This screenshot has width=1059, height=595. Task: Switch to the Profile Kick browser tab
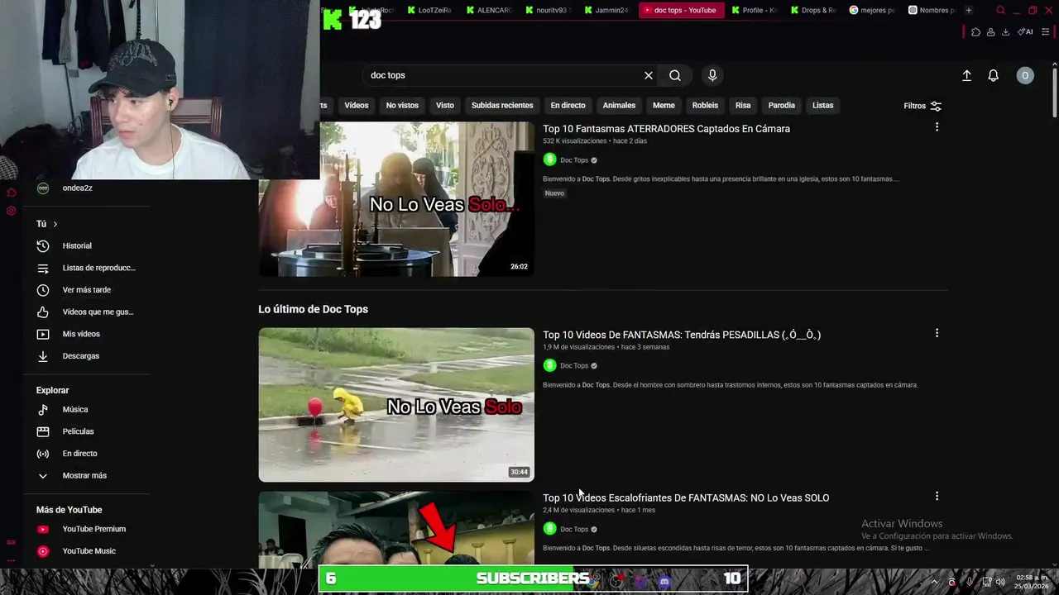coord(753,10)
